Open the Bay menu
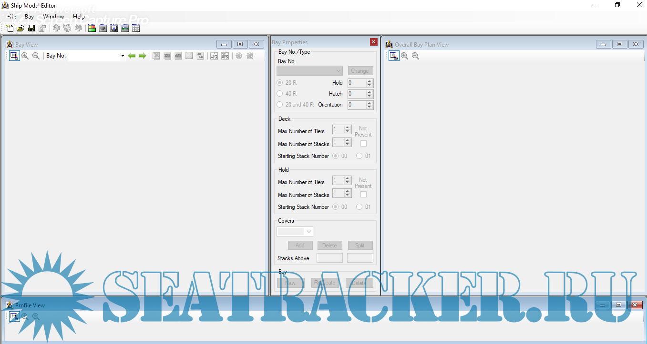Screen dimensions: 647x344 30,17
